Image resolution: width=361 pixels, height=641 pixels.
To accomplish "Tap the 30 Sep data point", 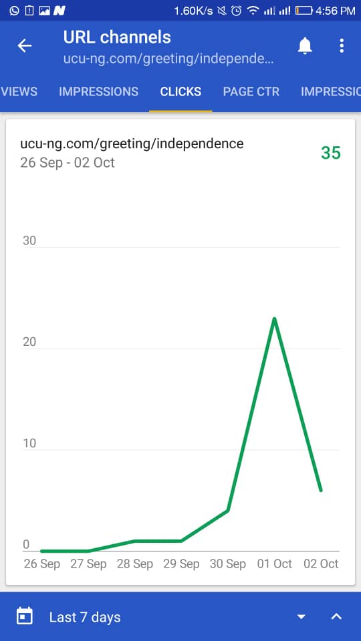I will coord(227,510).
